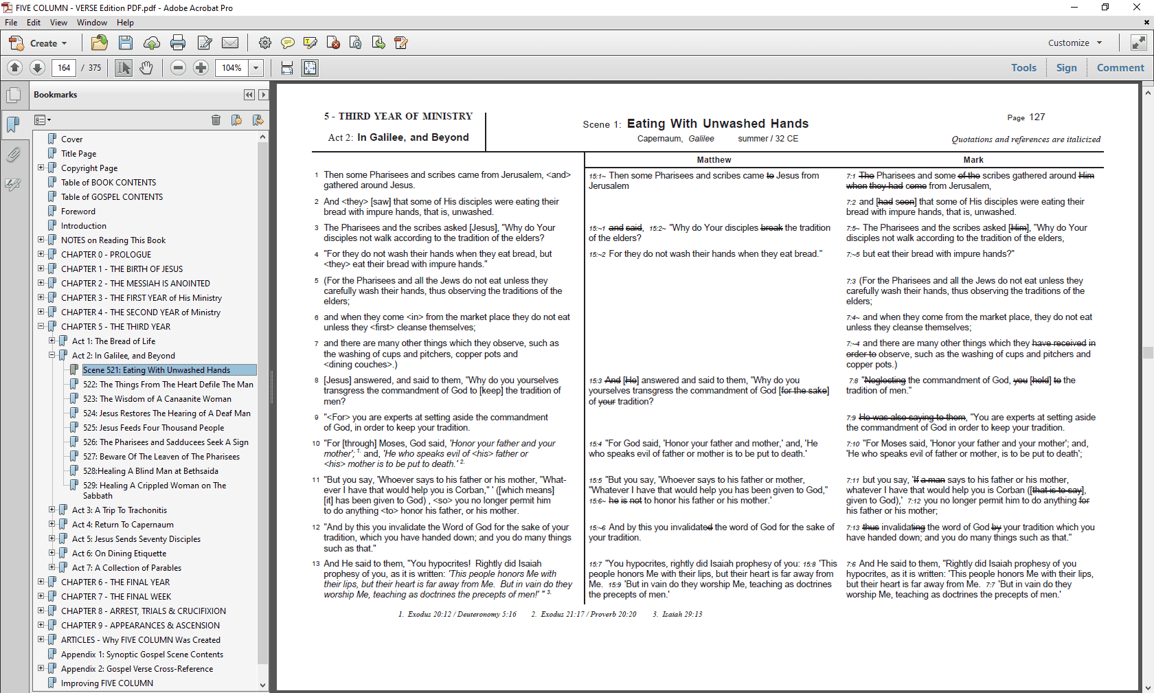Go to Cover bookmark
1154x693 pixels.
[x=71, y=139]
